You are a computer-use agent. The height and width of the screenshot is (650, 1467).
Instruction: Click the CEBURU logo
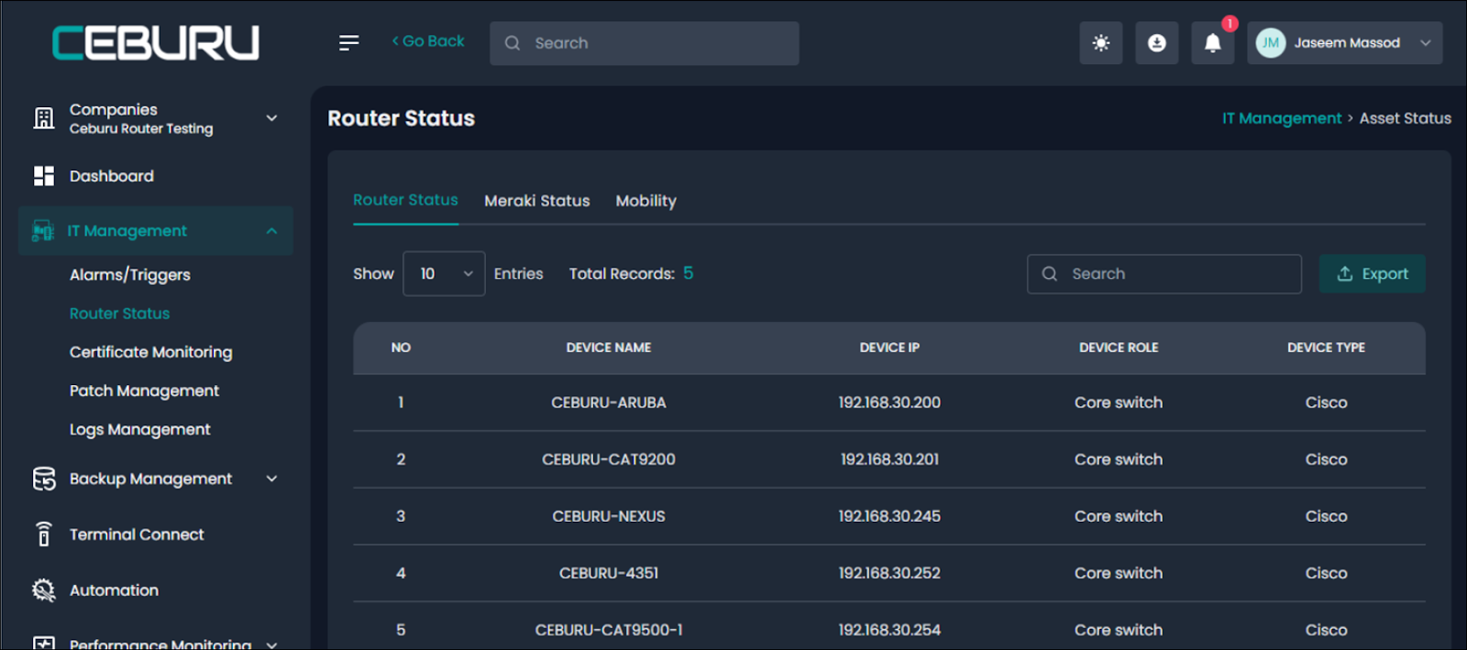(x=156, y=43)
